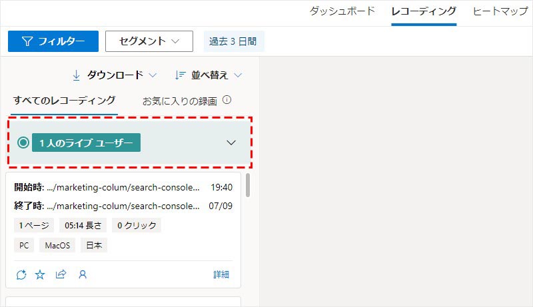Click the sparkle chat bubble icon on the recording card

(x=21, y=274)
